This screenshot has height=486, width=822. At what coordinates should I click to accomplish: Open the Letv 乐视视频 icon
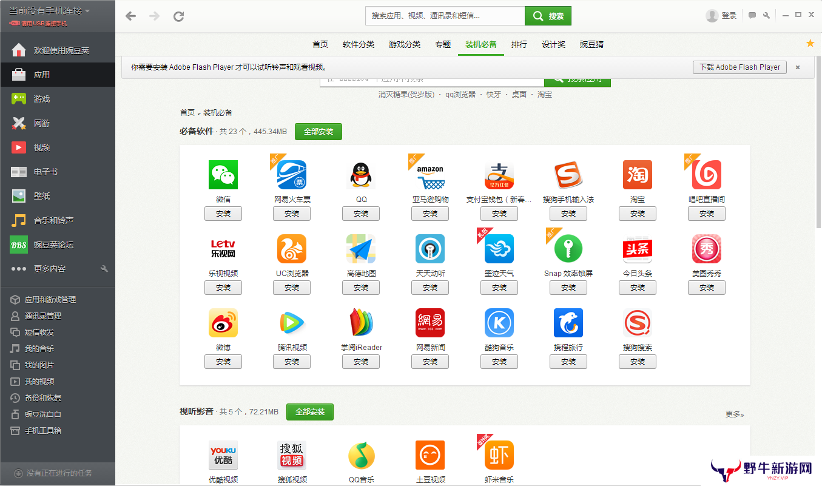(x=223, y=249)
